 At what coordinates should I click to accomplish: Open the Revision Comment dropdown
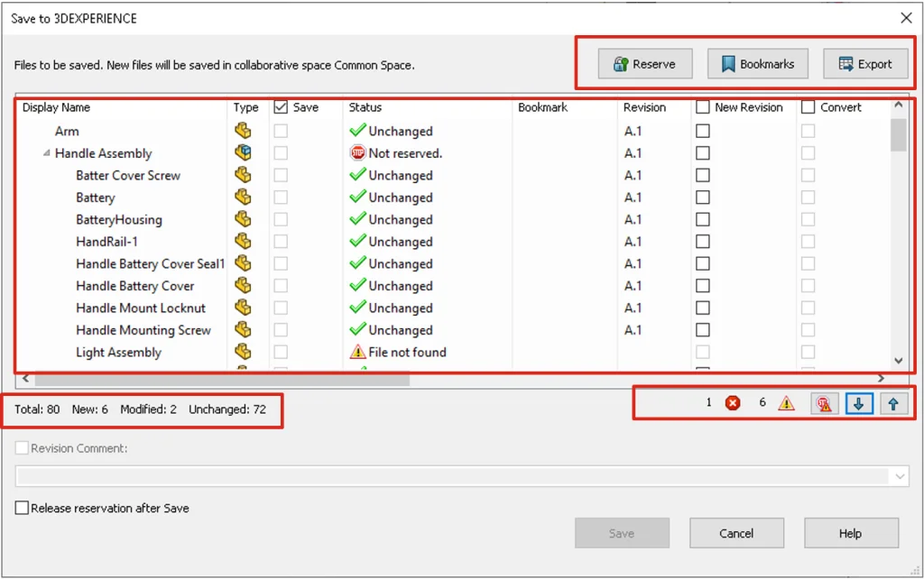tap(900, 476)
